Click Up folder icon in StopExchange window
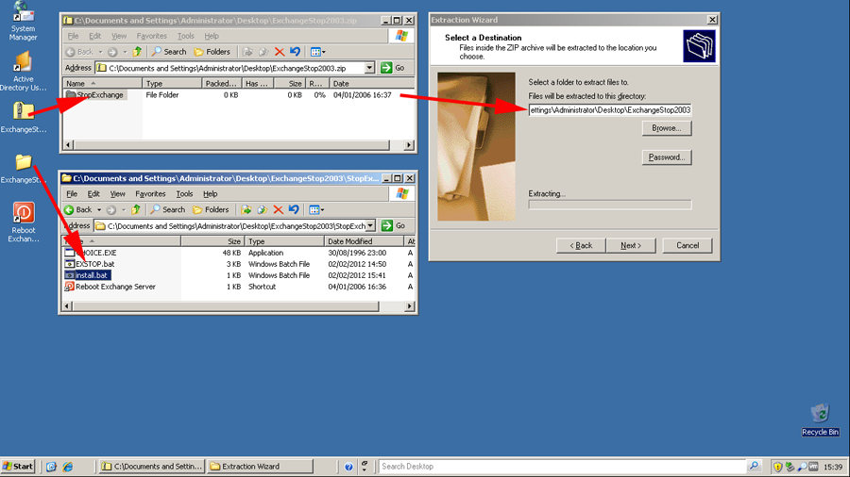 click(x=136, y=210)
